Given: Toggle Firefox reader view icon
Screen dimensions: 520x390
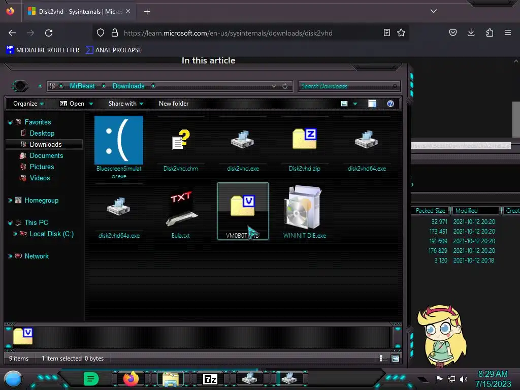Looking at the screenshot, I should click(x=386, y=33).
